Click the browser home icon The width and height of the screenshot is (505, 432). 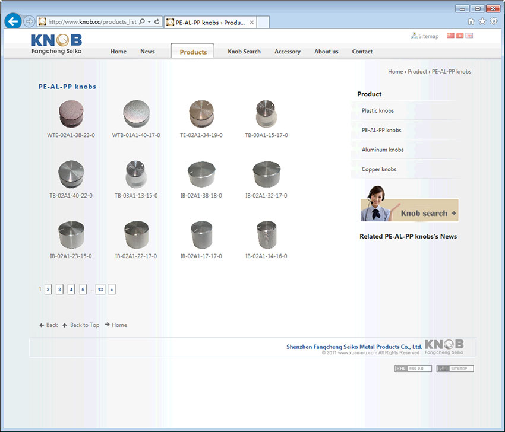(471, 21)
